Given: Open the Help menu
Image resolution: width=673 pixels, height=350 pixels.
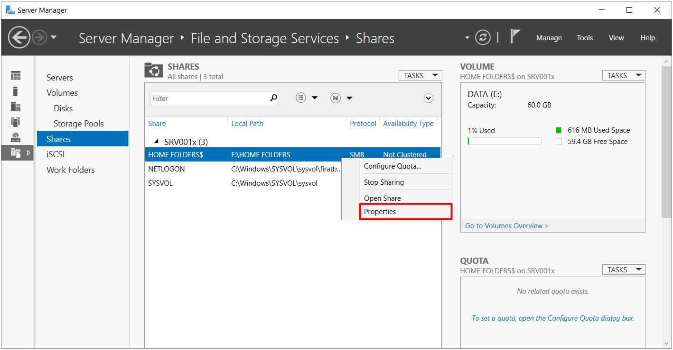Looking at the screenshot, I should pyautogui.click(x=647, y=38).
